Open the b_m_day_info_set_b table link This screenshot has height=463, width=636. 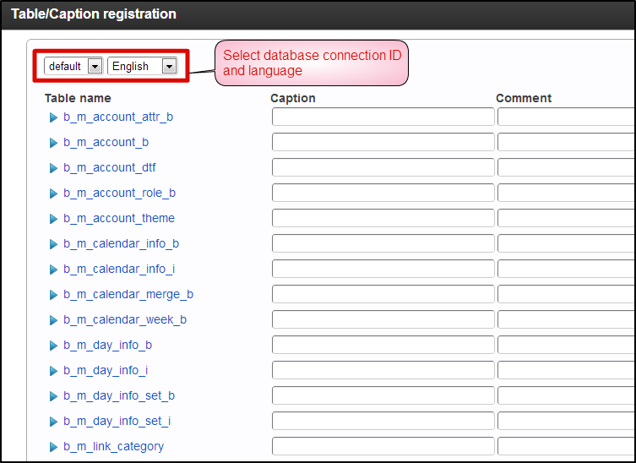pos(119,395)
